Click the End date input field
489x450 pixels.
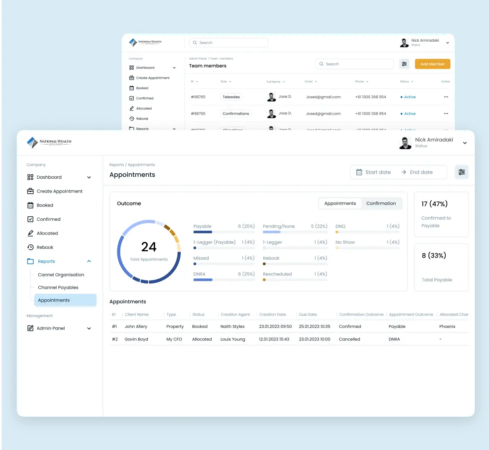tap(421, 172)
